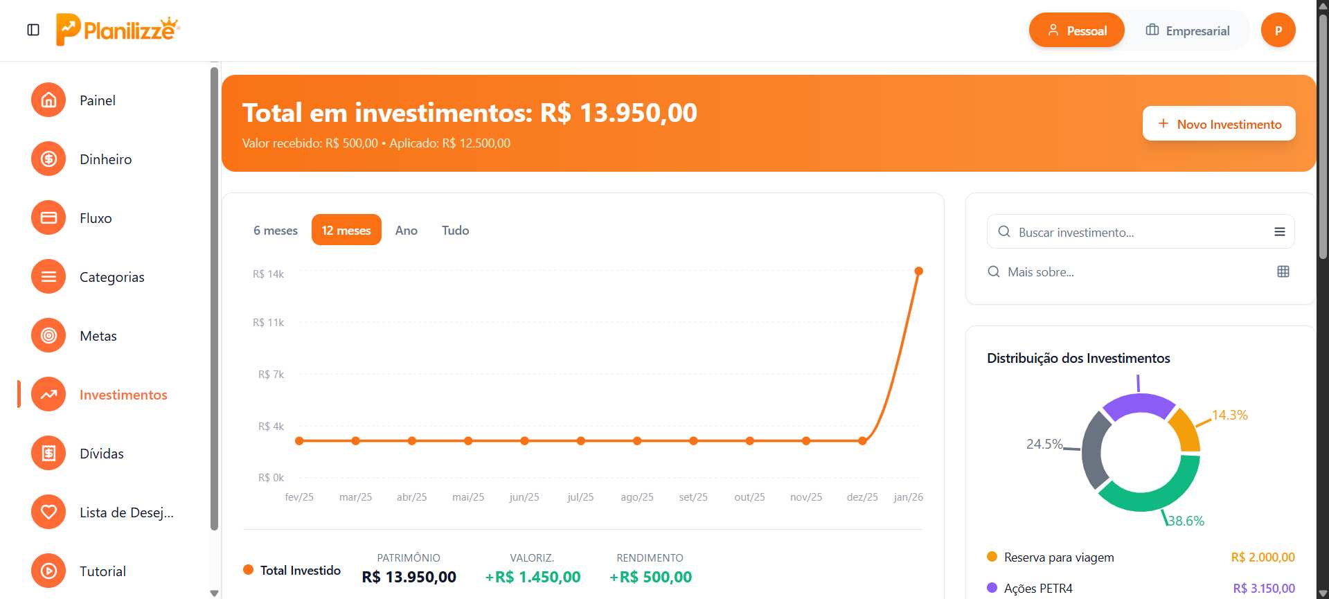Click the Dívidas receipt icon
1329x599 pixels.
click(x=48, y=454)
